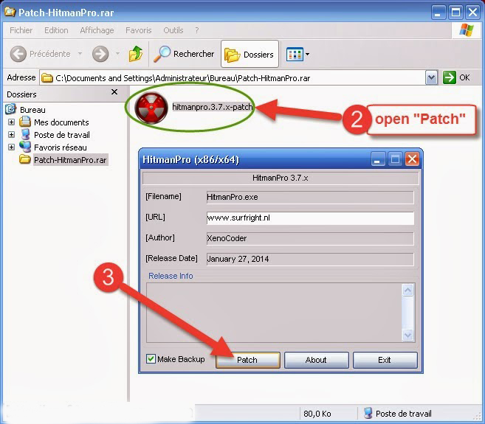This screenshot has height=424, width=485.
Task: Select Bureau in folder tree
Action: coord(32,110)
